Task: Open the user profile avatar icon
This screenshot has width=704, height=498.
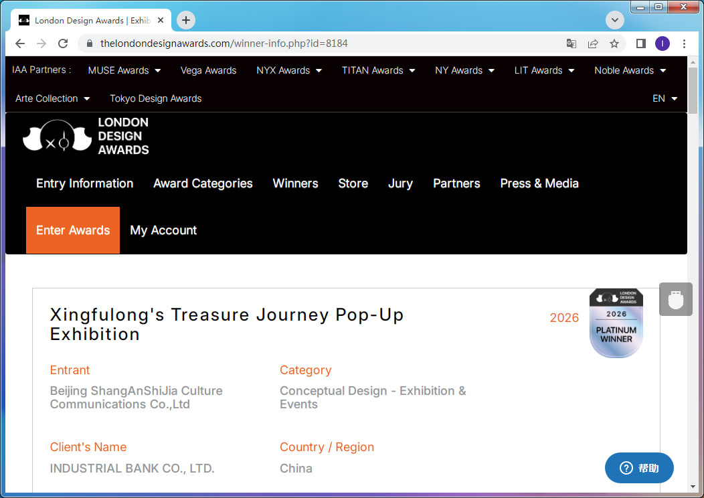Action: pos(663,44)
